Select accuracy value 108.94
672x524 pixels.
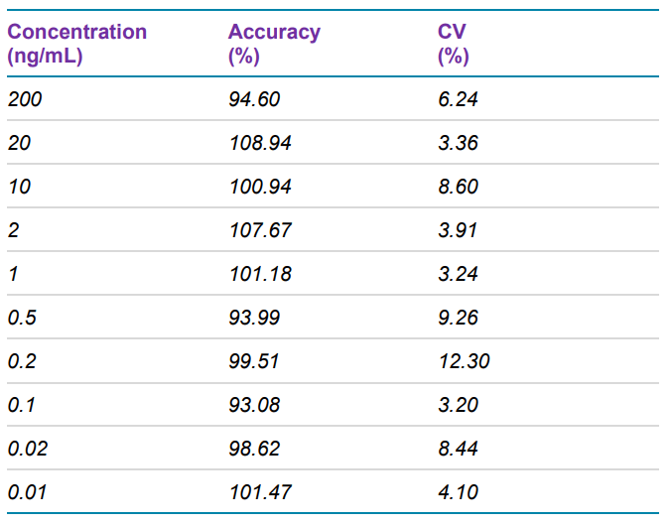[x=259, y=143]
